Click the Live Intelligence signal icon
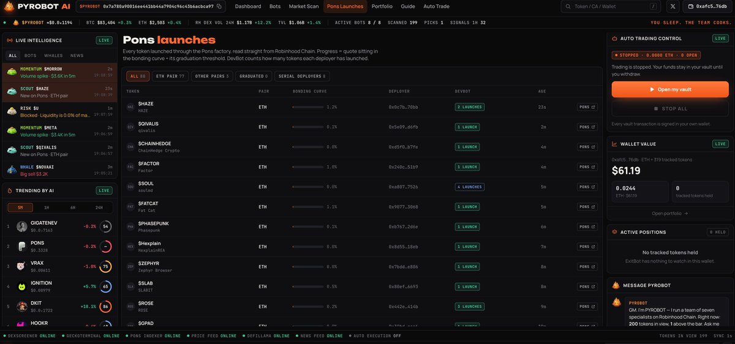Screen dimensions: 735x344 (10, 40)
